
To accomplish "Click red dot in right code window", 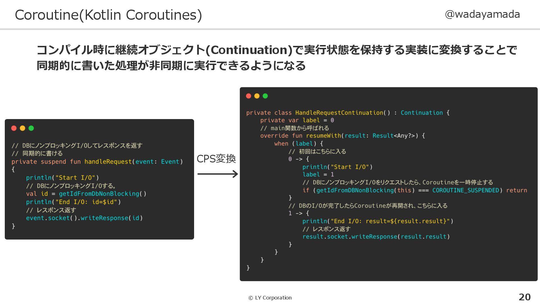I will pos(248,96).
